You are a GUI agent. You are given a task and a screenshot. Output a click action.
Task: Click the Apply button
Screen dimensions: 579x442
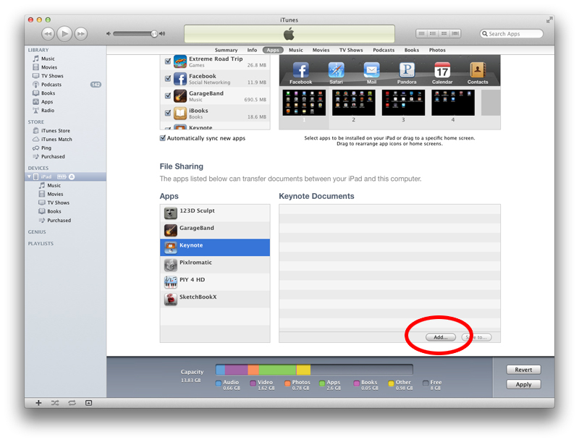[523, 384]
